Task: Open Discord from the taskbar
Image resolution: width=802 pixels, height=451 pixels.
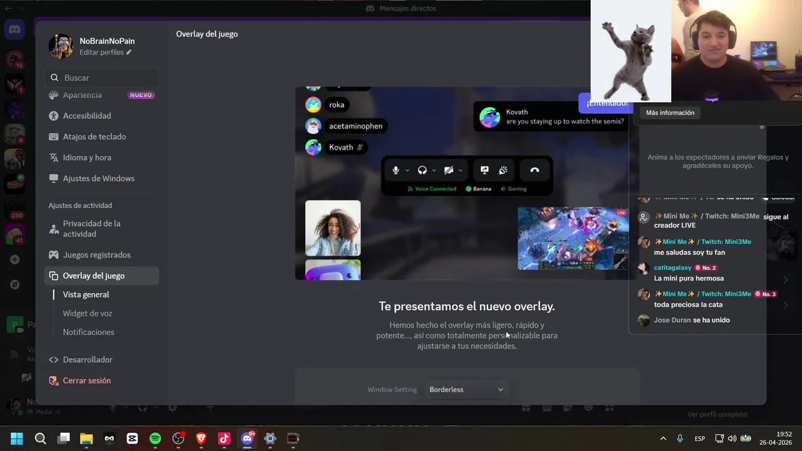Action: (247, 438)
